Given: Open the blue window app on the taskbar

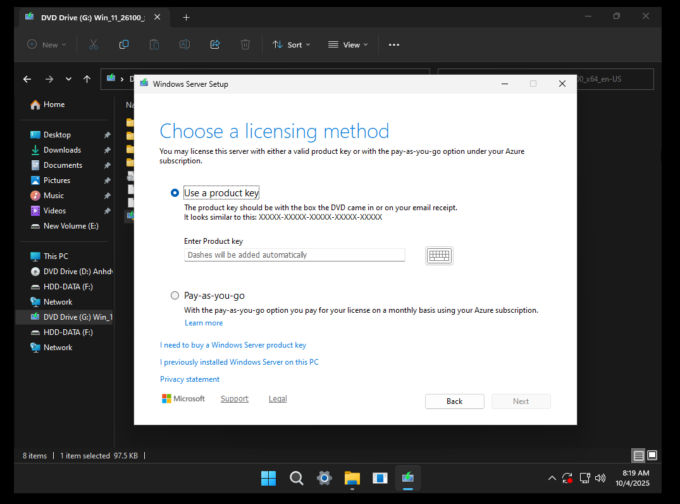Looking at the screenshot, I should [x=380, y=479].
